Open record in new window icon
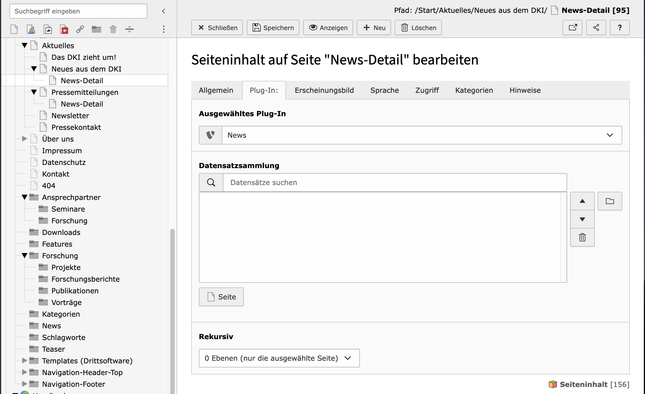Viewport: 645px width, 394px height. tap(572, 28)
